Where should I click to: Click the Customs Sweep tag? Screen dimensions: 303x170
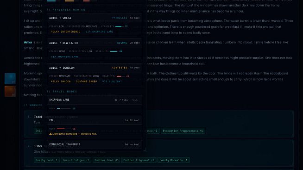point(86,81)
